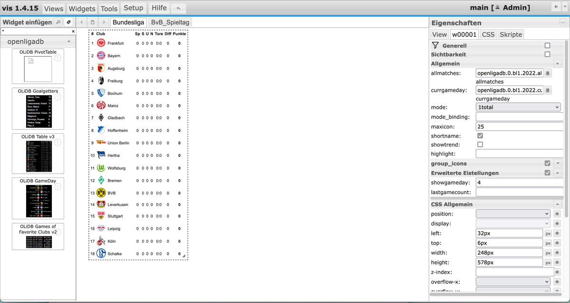
Task: Click the info circle on OLiDB PivotTable widget
Action: [x=57, y=58]
